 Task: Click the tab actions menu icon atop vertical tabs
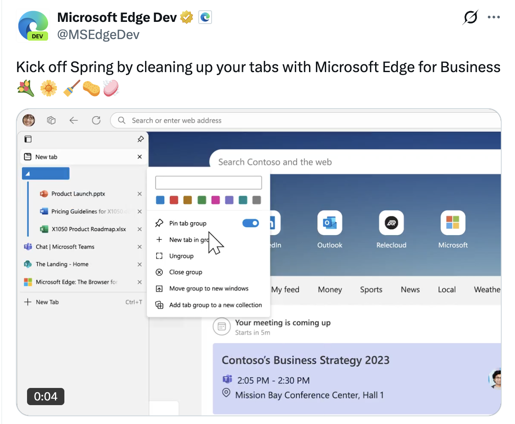[x=28, y=139]
